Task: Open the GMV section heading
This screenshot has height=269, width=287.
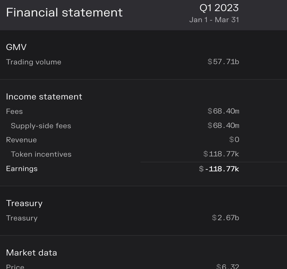Action: 16,47
